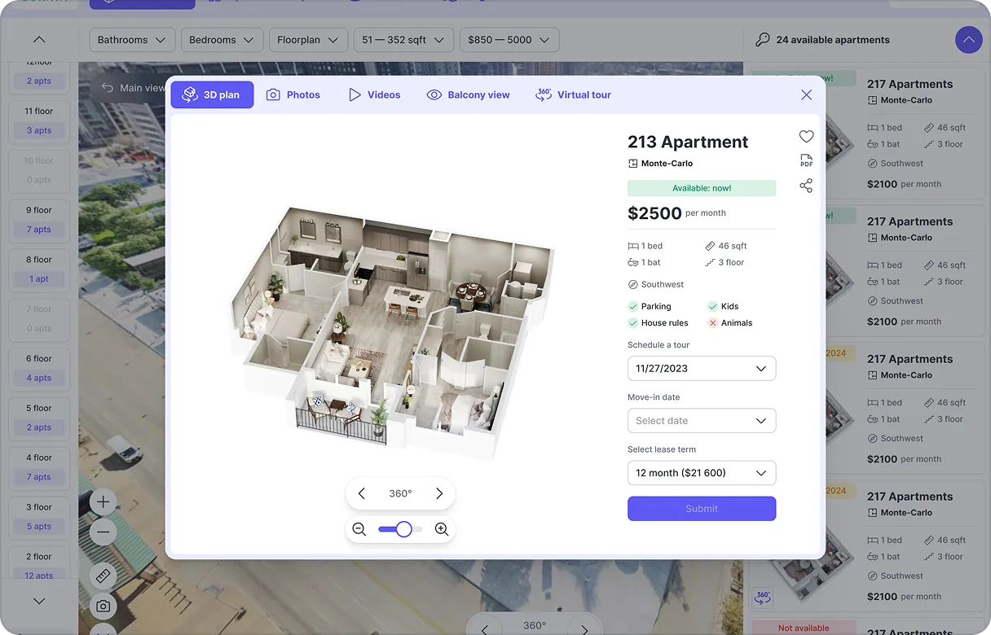Select the 6 floor with 4 apts
The image size is (991, 635).
(39, 368)
